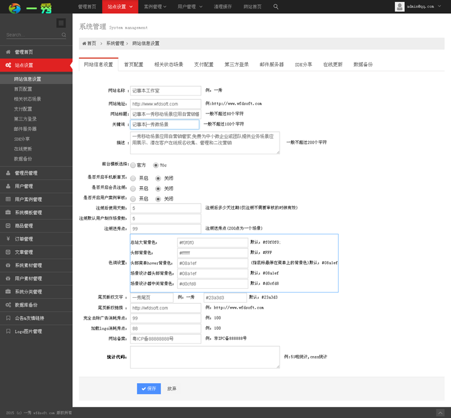Switch to the 邮件服务器 tab

[x=272, y=64]
